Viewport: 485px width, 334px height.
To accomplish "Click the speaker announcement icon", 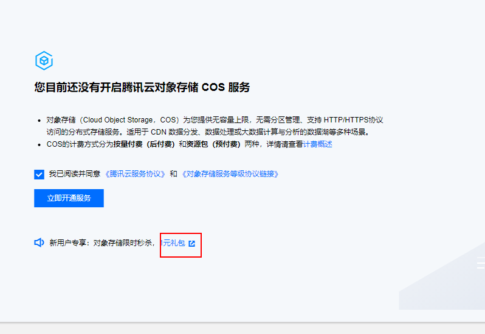I will tap(39, 242).
